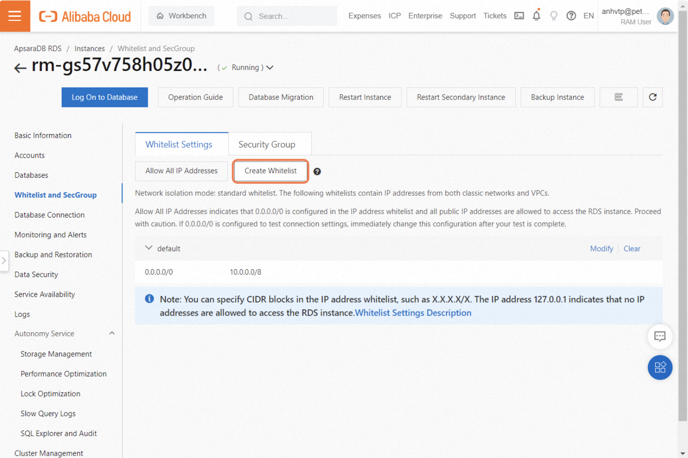Click Create Whitelist
Viewport: 688px width, 458px height.
point(270,171)
